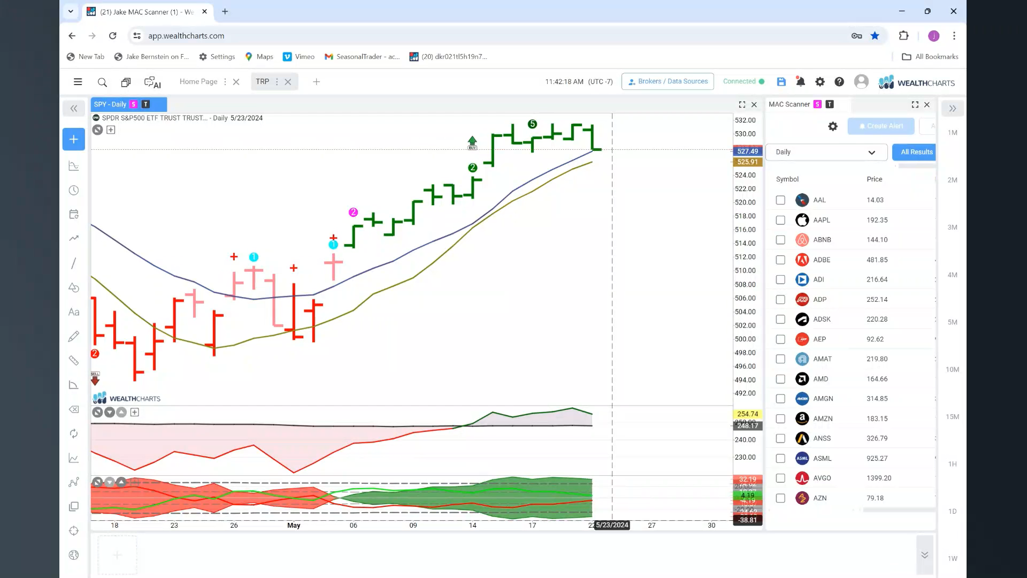Select the SPY - Daily chart tab
The width and height of the screenshot is (1027, 578).
coord(129,104)
